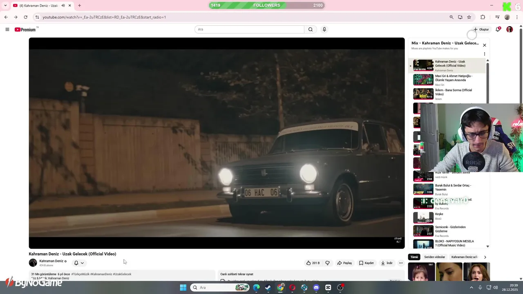Image resolution: width=523 pixels, height=294 pixels.
Task: Open Windows Start menu
Action: click(x=183, y=287)
